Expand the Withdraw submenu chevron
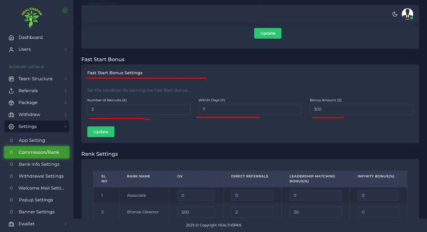 click(x=65, y=115)
